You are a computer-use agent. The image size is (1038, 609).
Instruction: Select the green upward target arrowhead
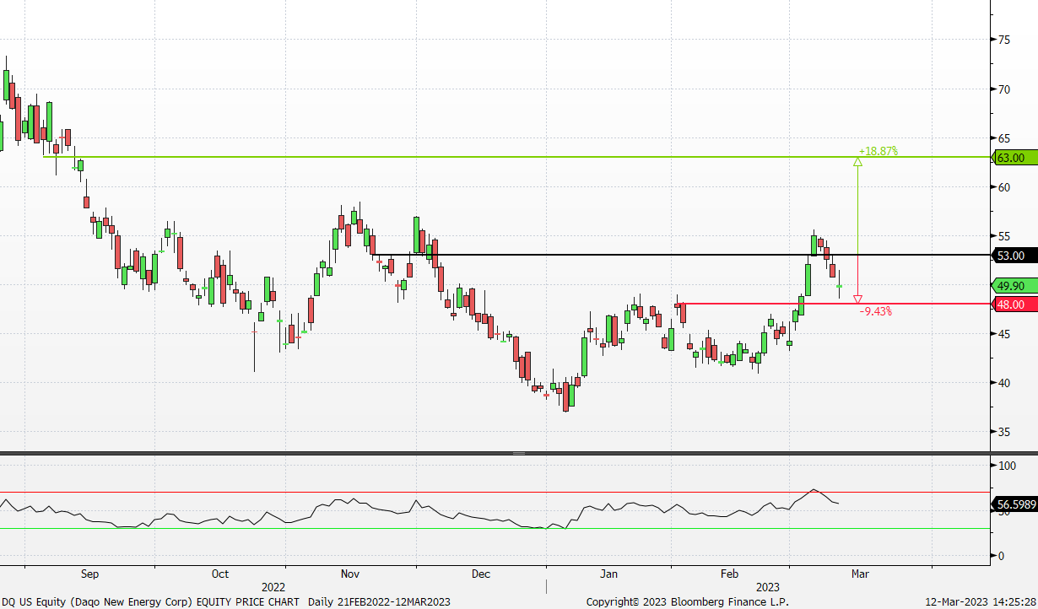click(x=858, y=162)
